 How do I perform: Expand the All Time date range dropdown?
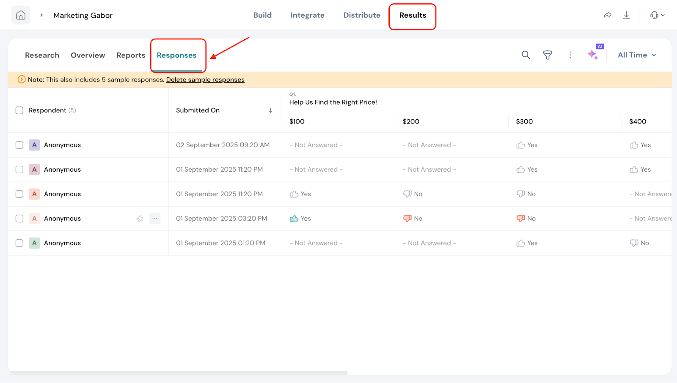pyautogui.click(x=637, y=55)
